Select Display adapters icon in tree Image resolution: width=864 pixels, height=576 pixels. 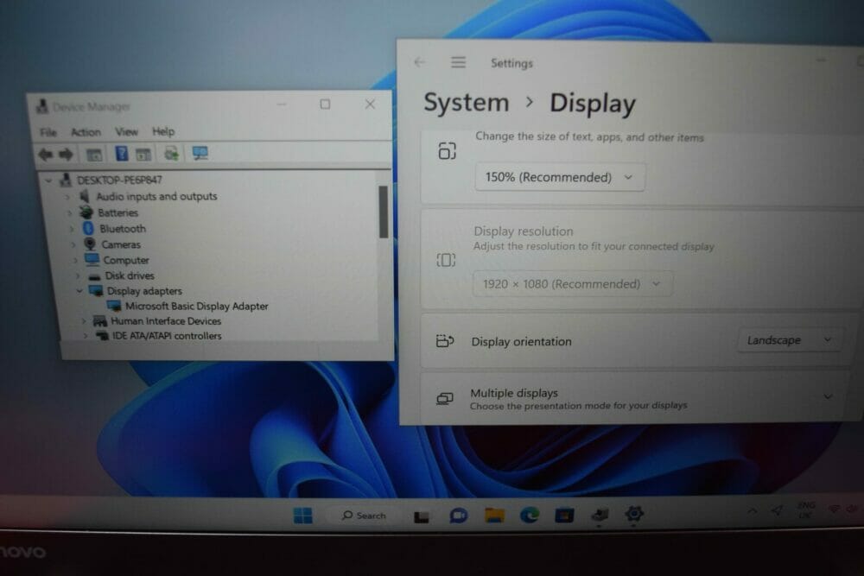[96, 290]
